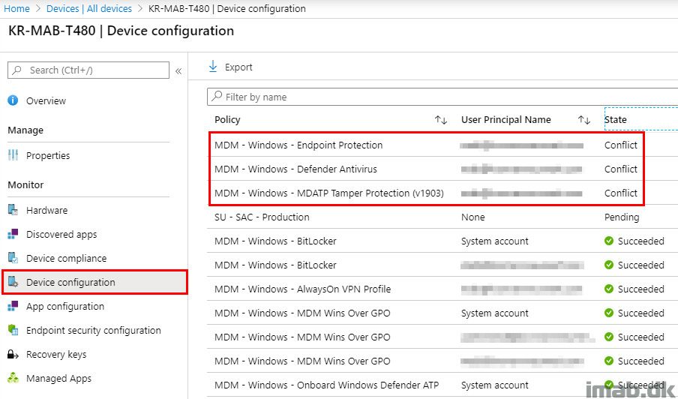Click the User Principal Name header label

[506, 120]
